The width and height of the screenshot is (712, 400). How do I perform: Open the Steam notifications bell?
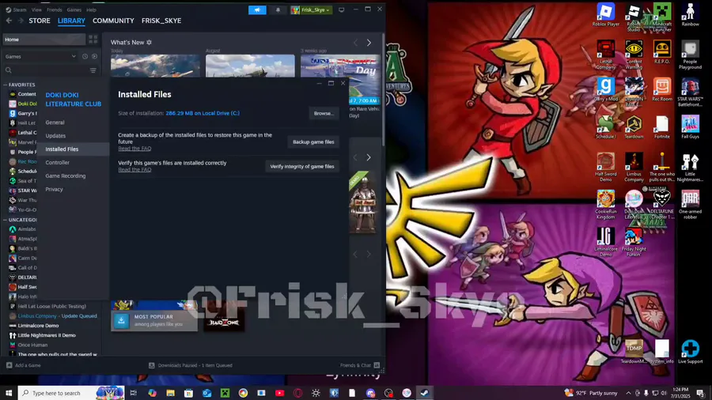pyautogui.click(x=278, y=9)
